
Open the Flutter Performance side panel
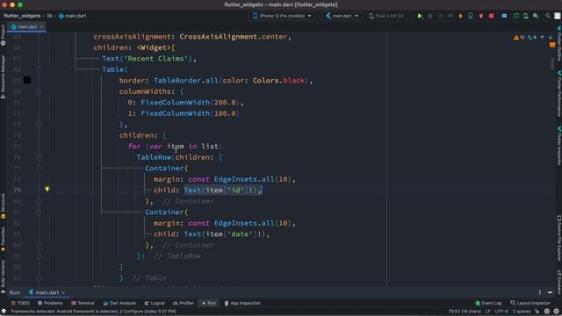(558, 93)
